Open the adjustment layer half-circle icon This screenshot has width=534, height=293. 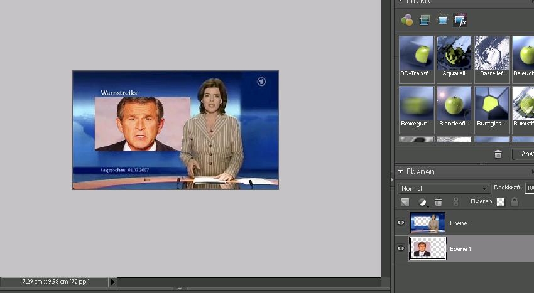(422, 202)
